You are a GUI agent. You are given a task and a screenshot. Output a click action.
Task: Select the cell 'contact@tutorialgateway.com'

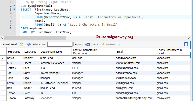(135, 98)
